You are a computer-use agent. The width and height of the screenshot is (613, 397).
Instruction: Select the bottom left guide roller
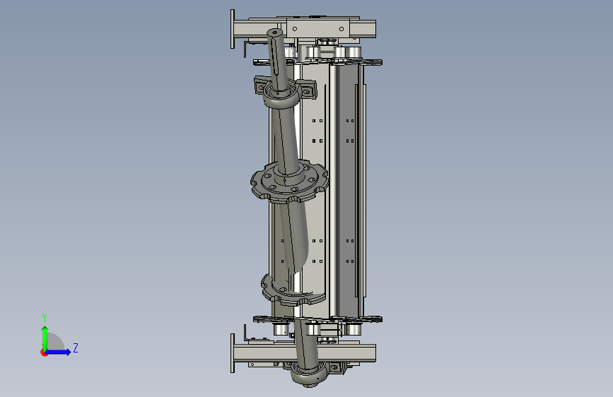click(x=281, y=329)
